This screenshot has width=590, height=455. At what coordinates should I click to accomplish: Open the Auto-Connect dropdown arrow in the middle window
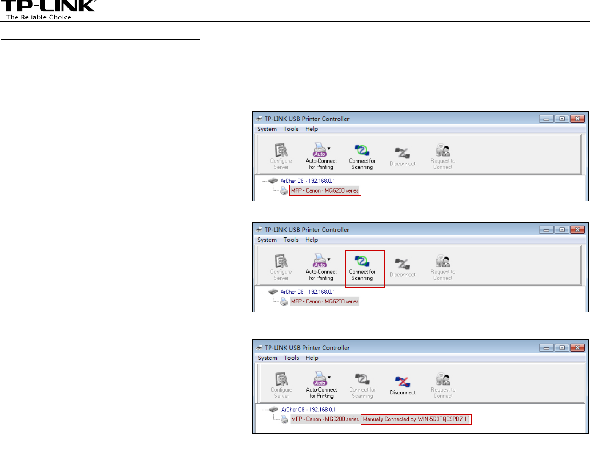pyautogui.click(x=329, y=259)
